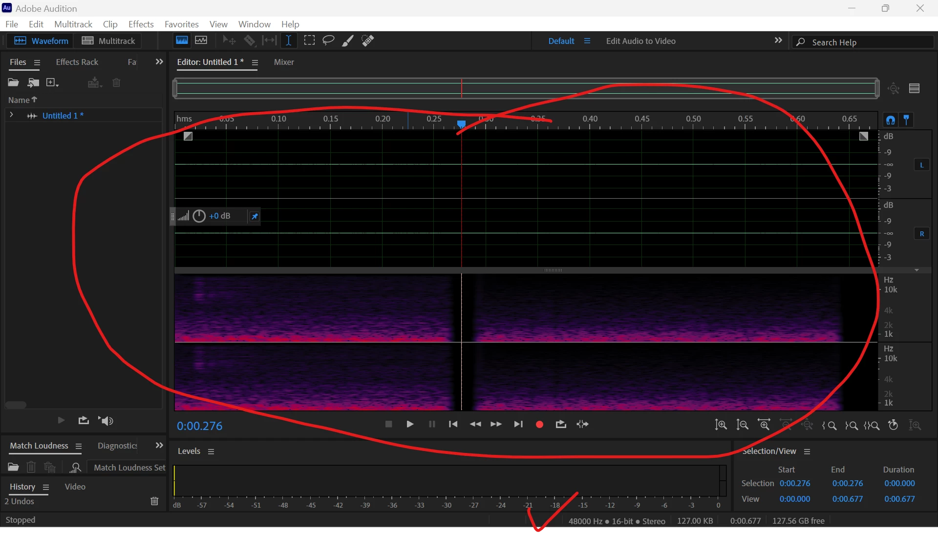Image resolution: width=938 pixels, height=533 pixels.
Task: Switch to the Effects Rack tab
Action: [x=77, y=62]
